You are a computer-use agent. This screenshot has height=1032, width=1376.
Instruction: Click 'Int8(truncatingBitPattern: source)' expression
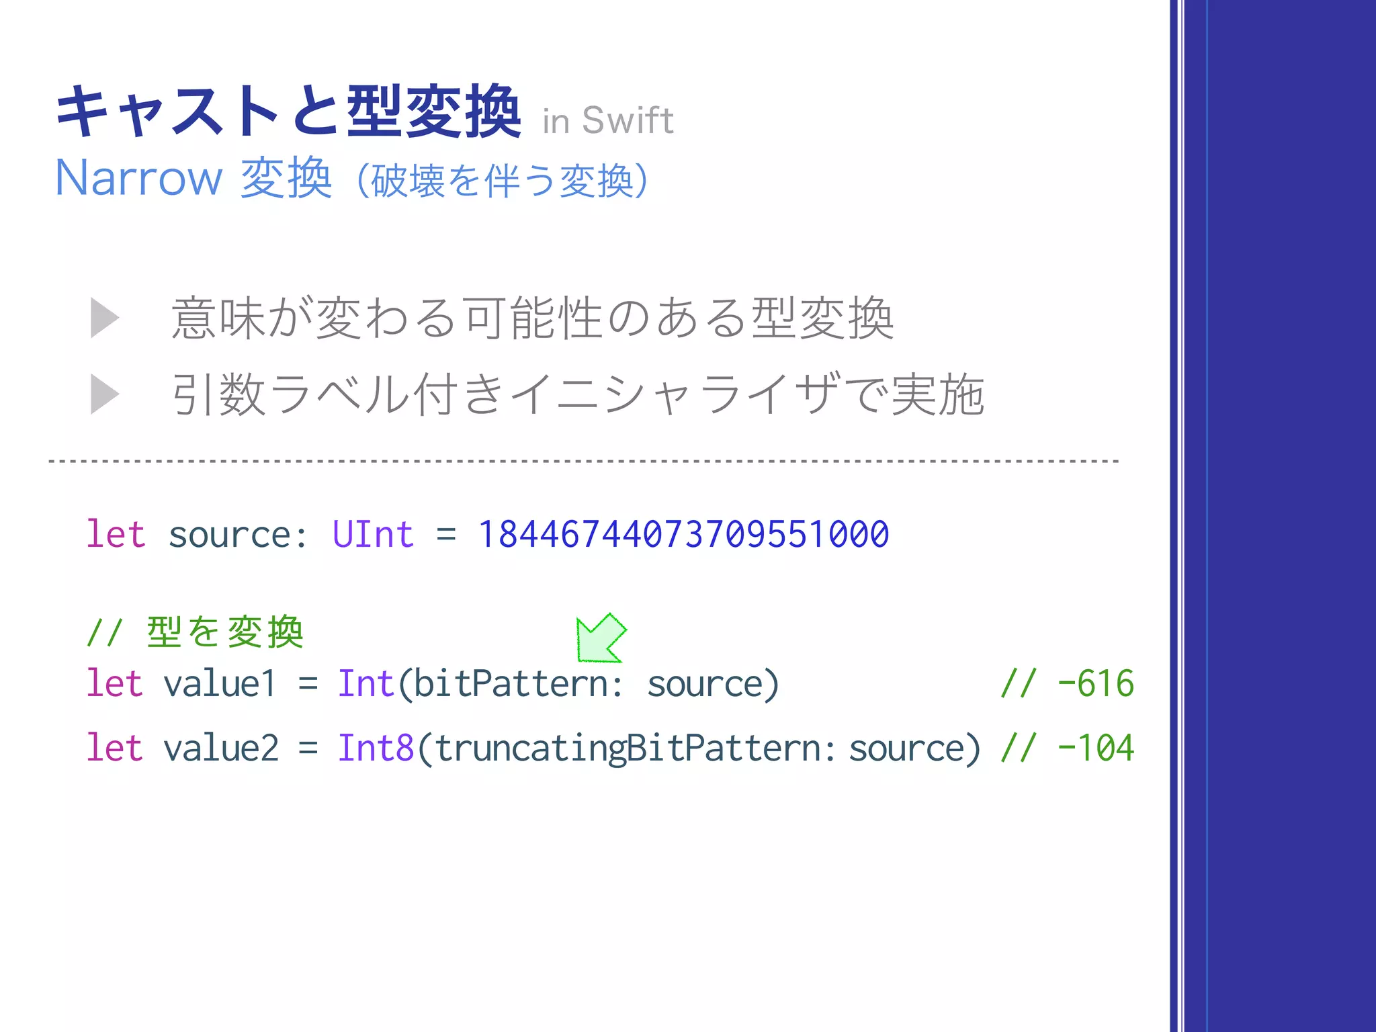tap(659, 748)
